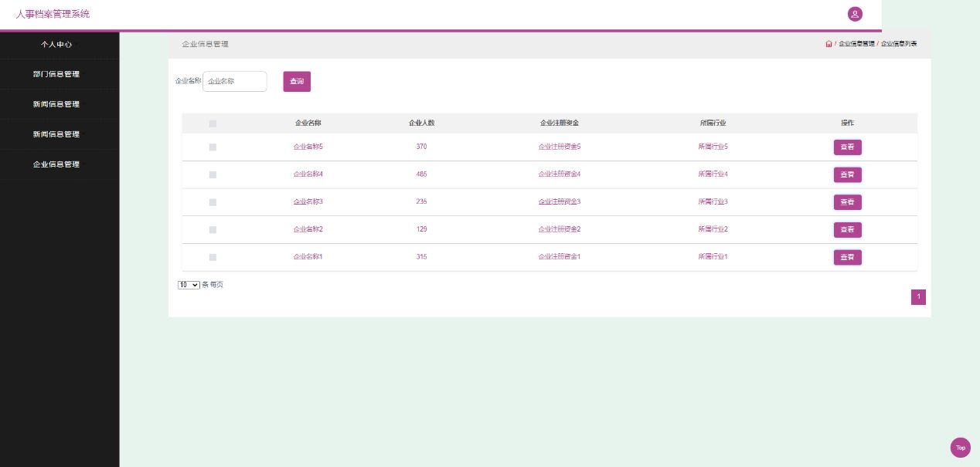Check the box for 企业名称1 row
Screen dimensions: 980x467
pyautogui.click(x=213, y=257)
